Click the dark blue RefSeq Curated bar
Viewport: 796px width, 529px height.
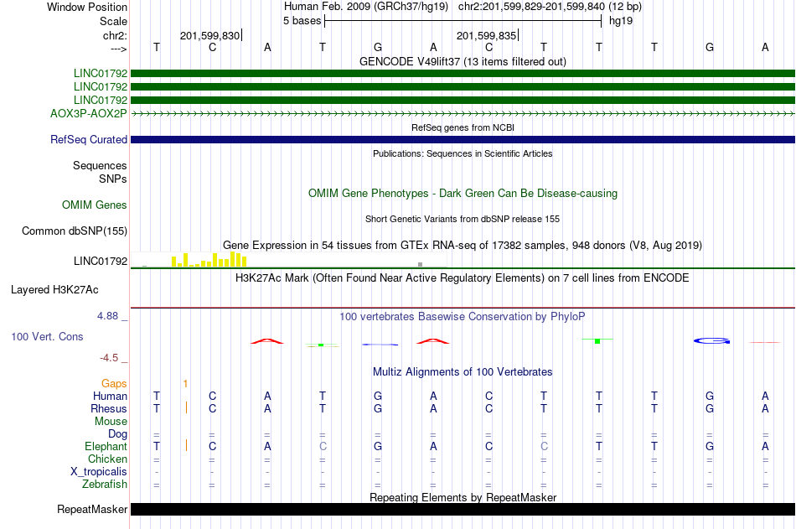[x=463, y=139]
